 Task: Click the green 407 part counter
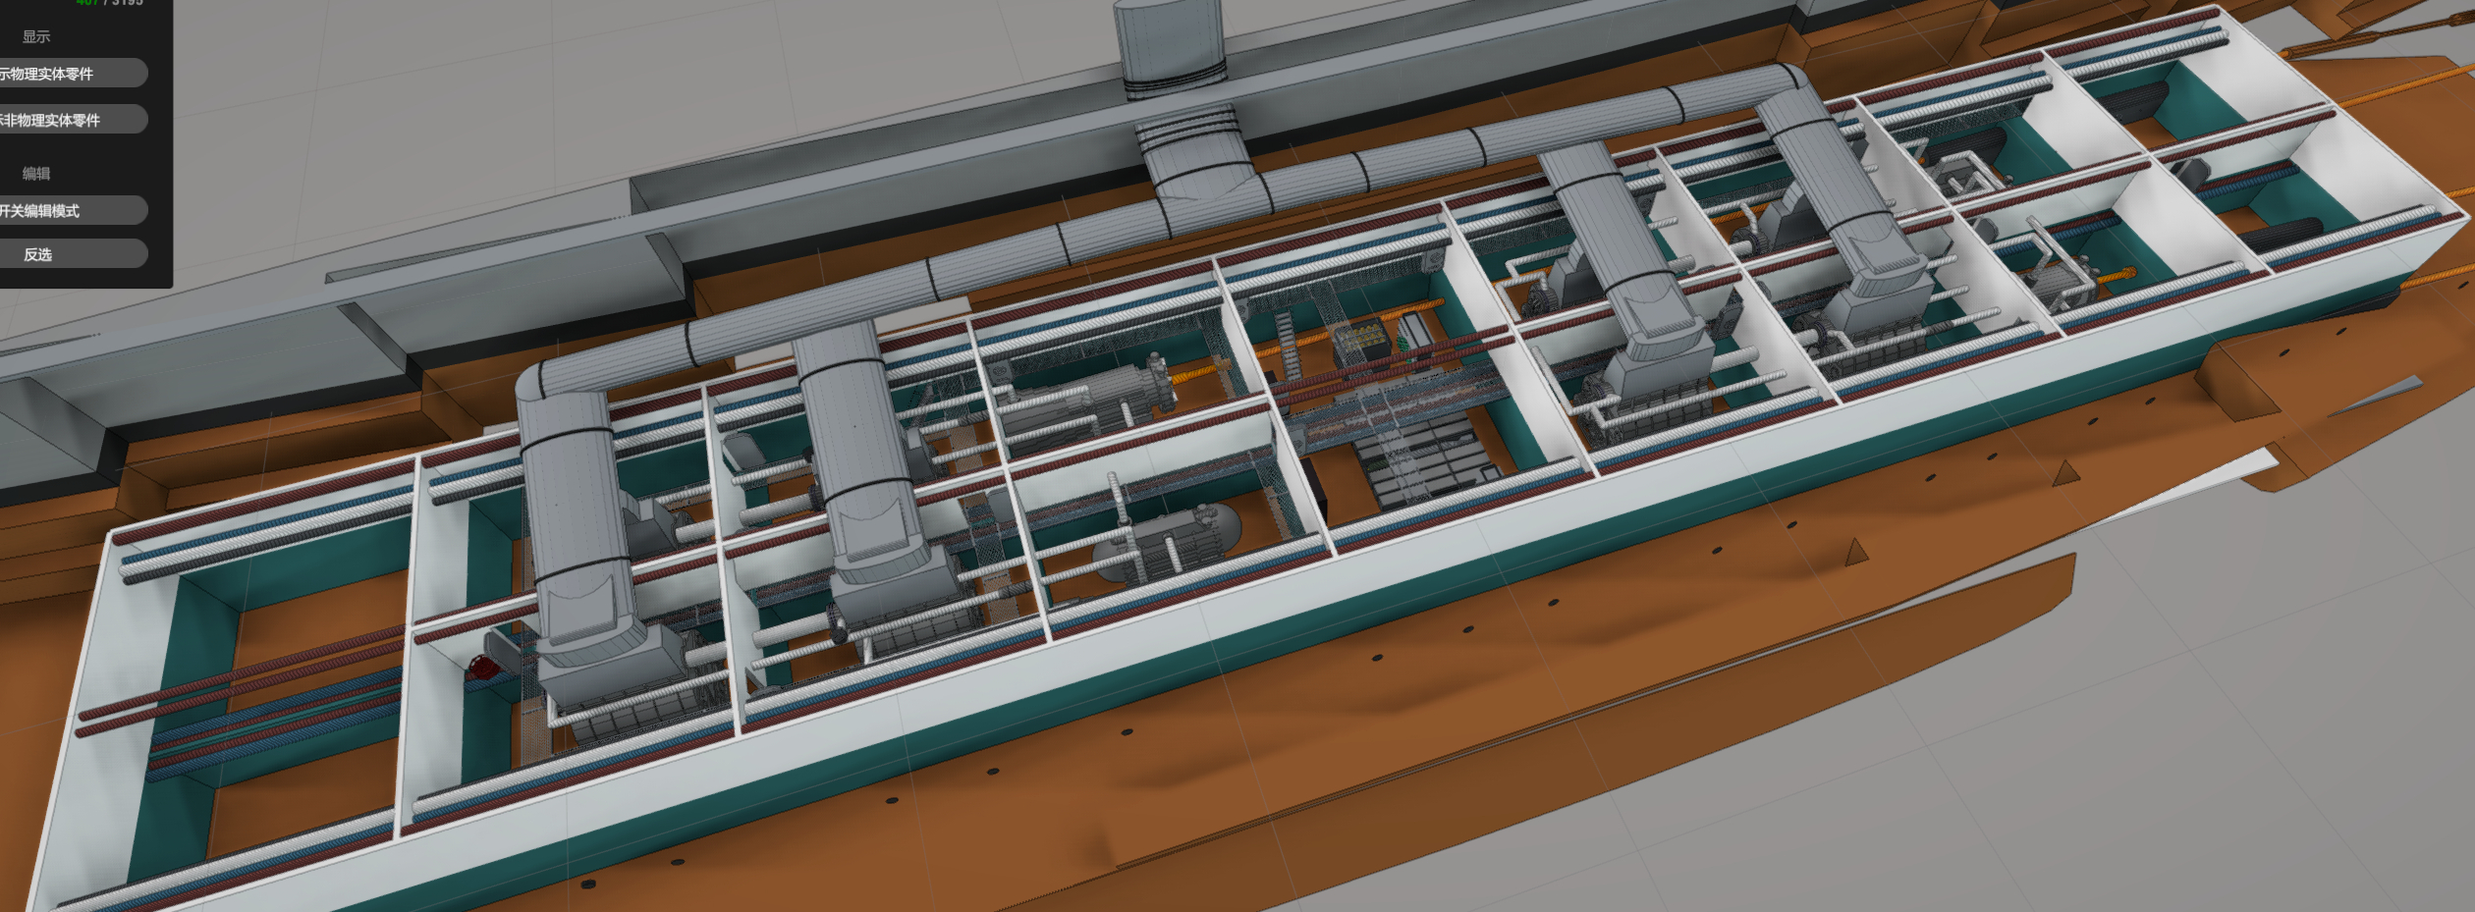pos(86,3)
